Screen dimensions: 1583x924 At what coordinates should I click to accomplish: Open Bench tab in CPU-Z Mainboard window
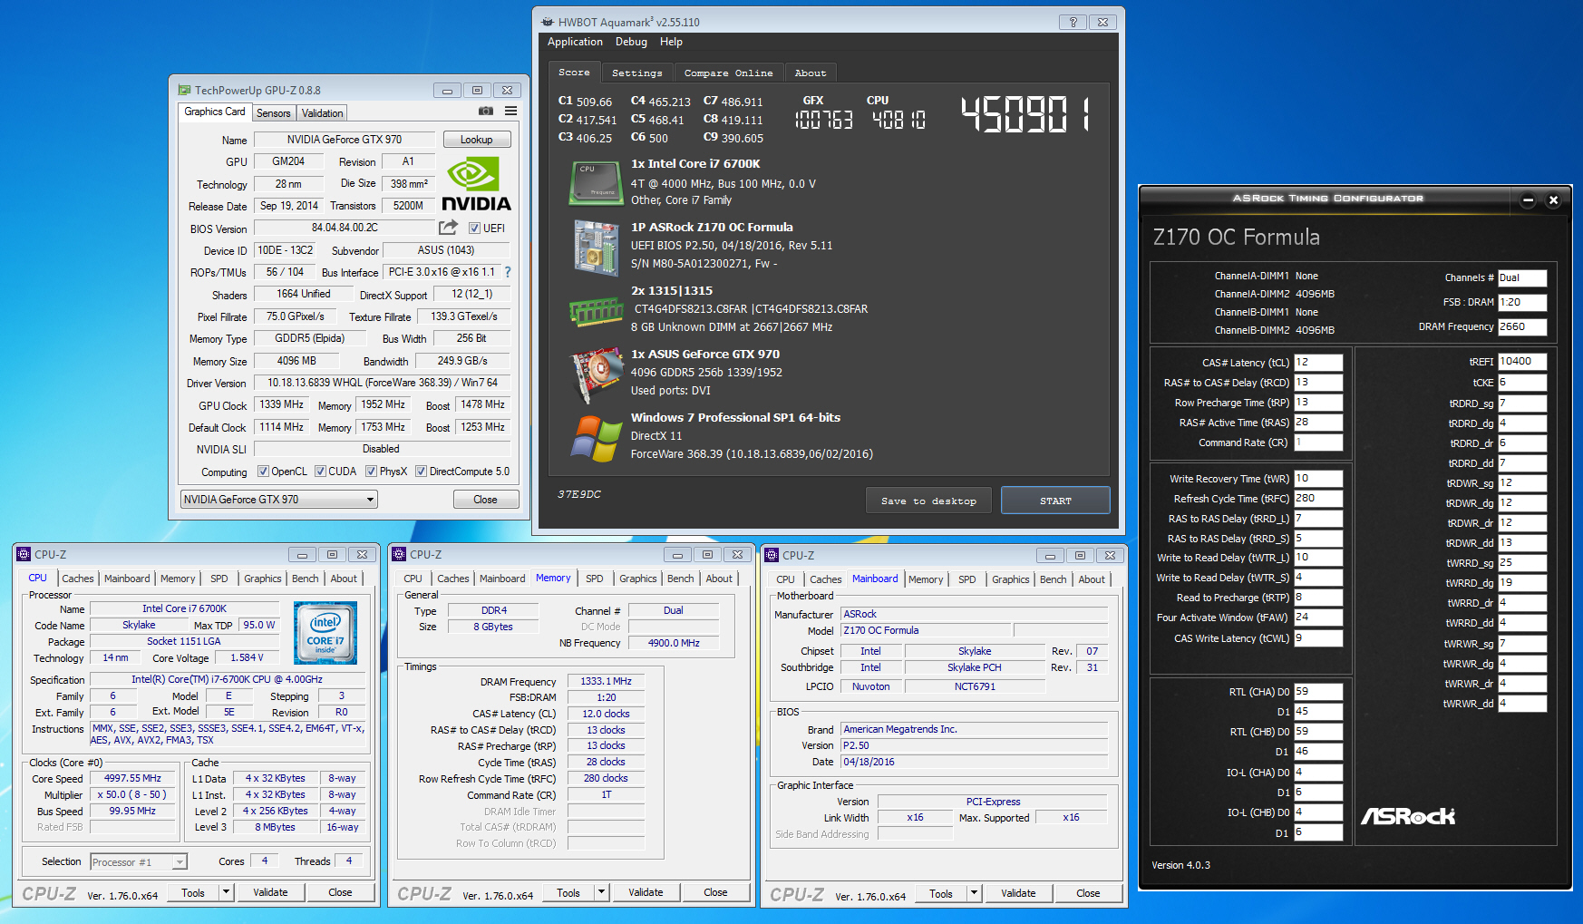1054,579
